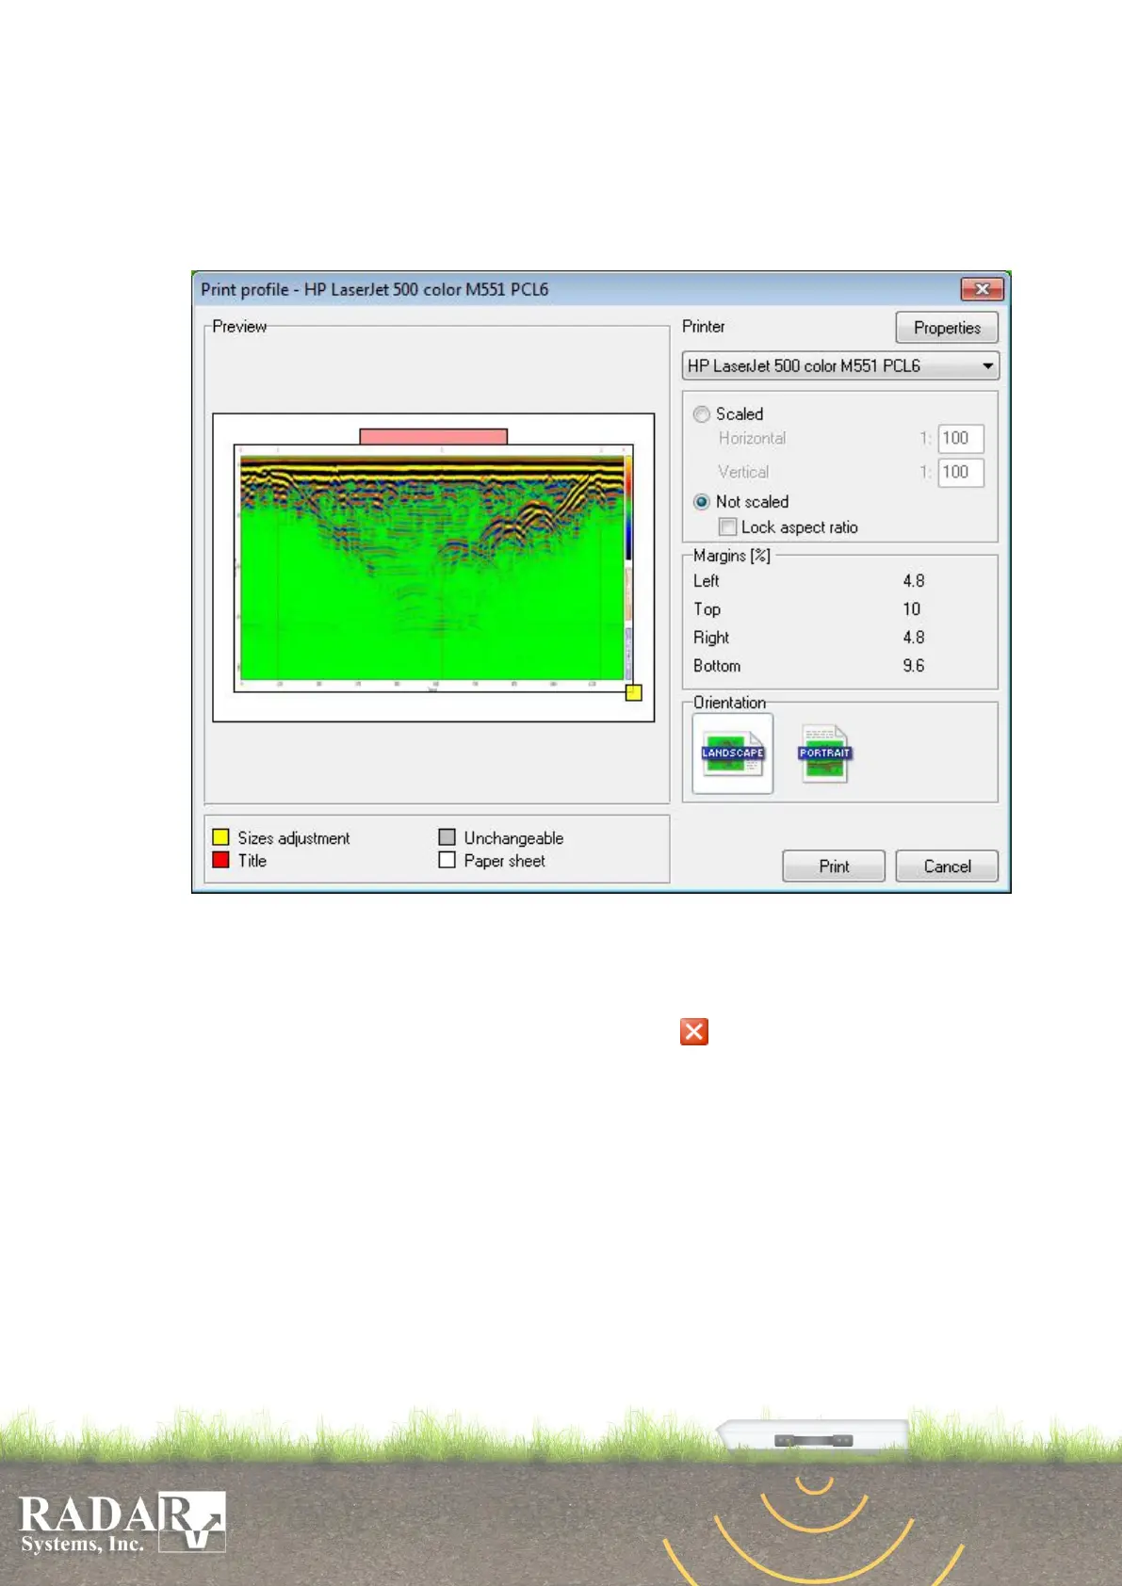Click the Bottom margin value 9.6

tap(914, 666)
